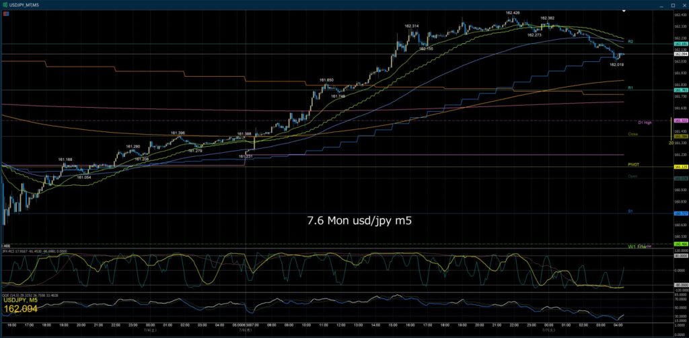Select the 162.426 swing high label
The width and height of the screenshot is (689, 338).
pos(513,13)
